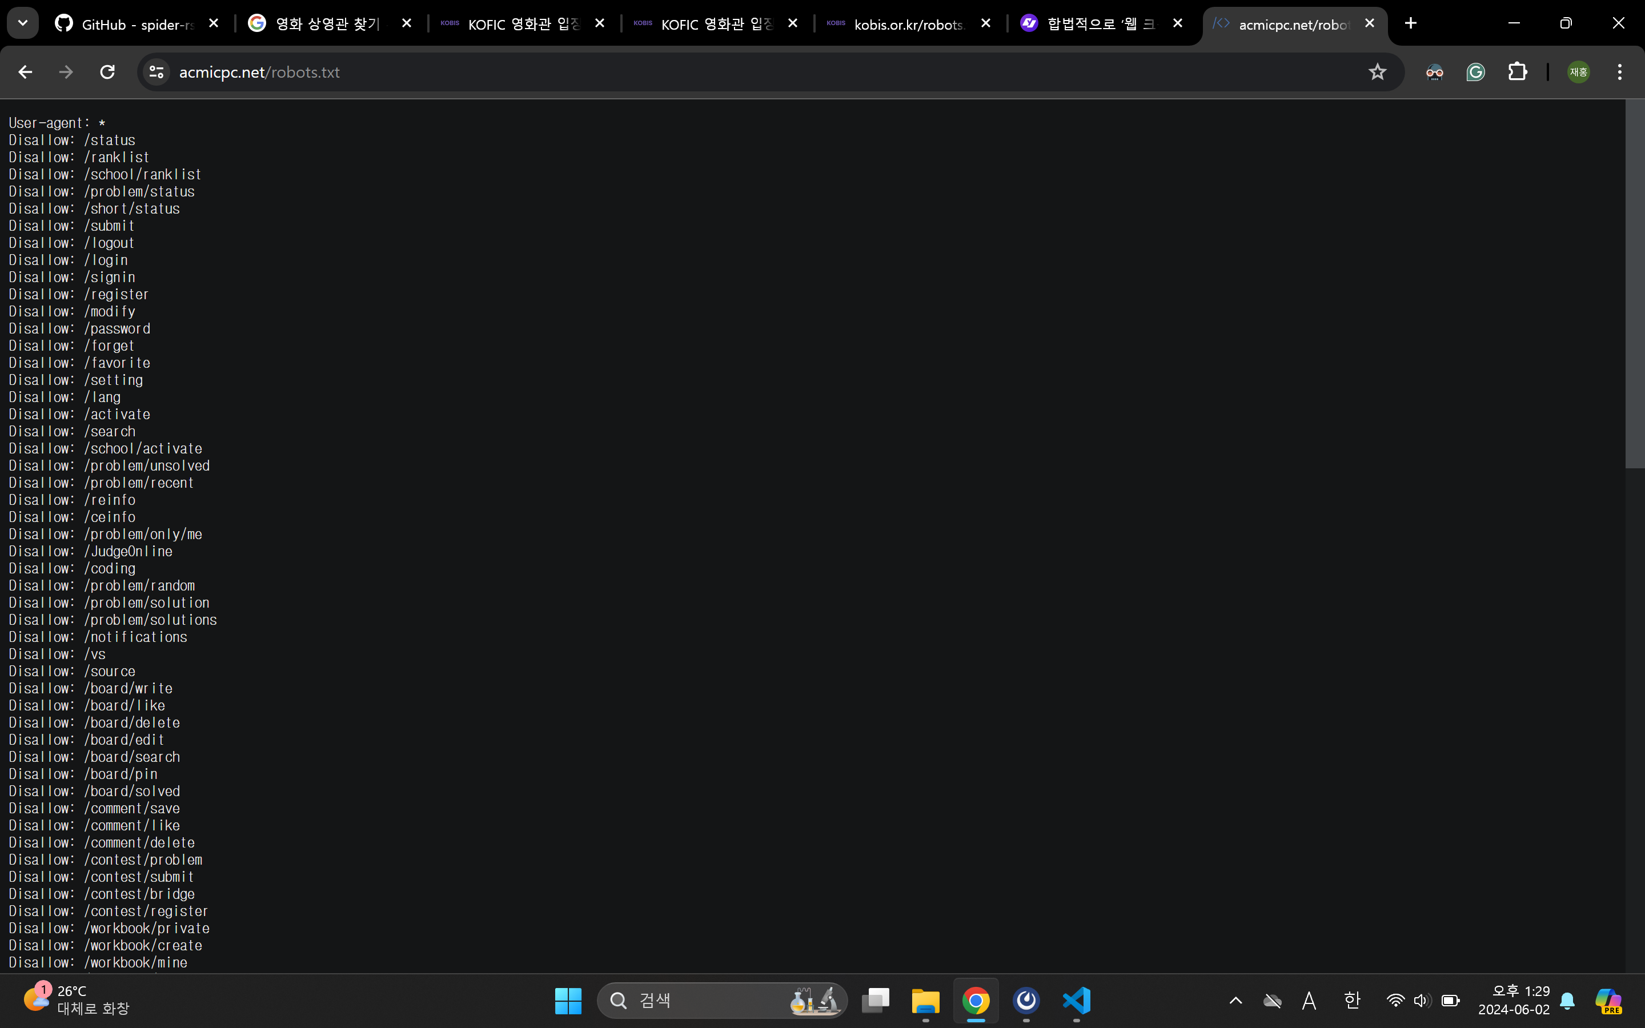This screenshot has width=1645, height=1028.
Task: Click the line 'Disallow: /contest/bridge'
Action: [102, 894]
